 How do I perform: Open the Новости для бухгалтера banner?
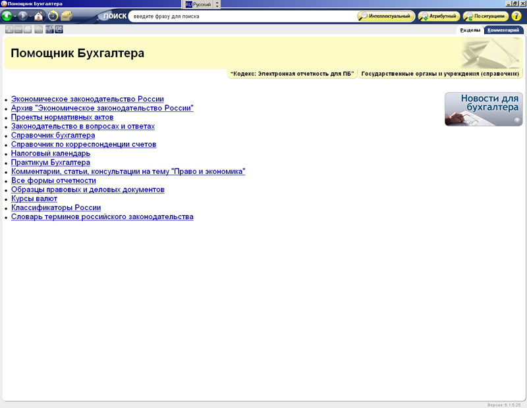coord(483,109)
